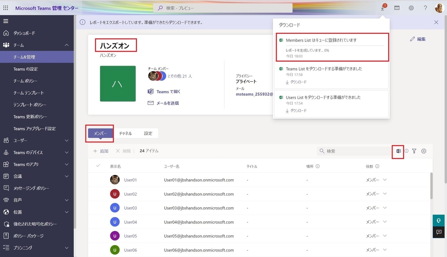Click the info icon next to 場所 column
Image resolution: width=447 pixels, height=257 pixels.
point(317,166)
